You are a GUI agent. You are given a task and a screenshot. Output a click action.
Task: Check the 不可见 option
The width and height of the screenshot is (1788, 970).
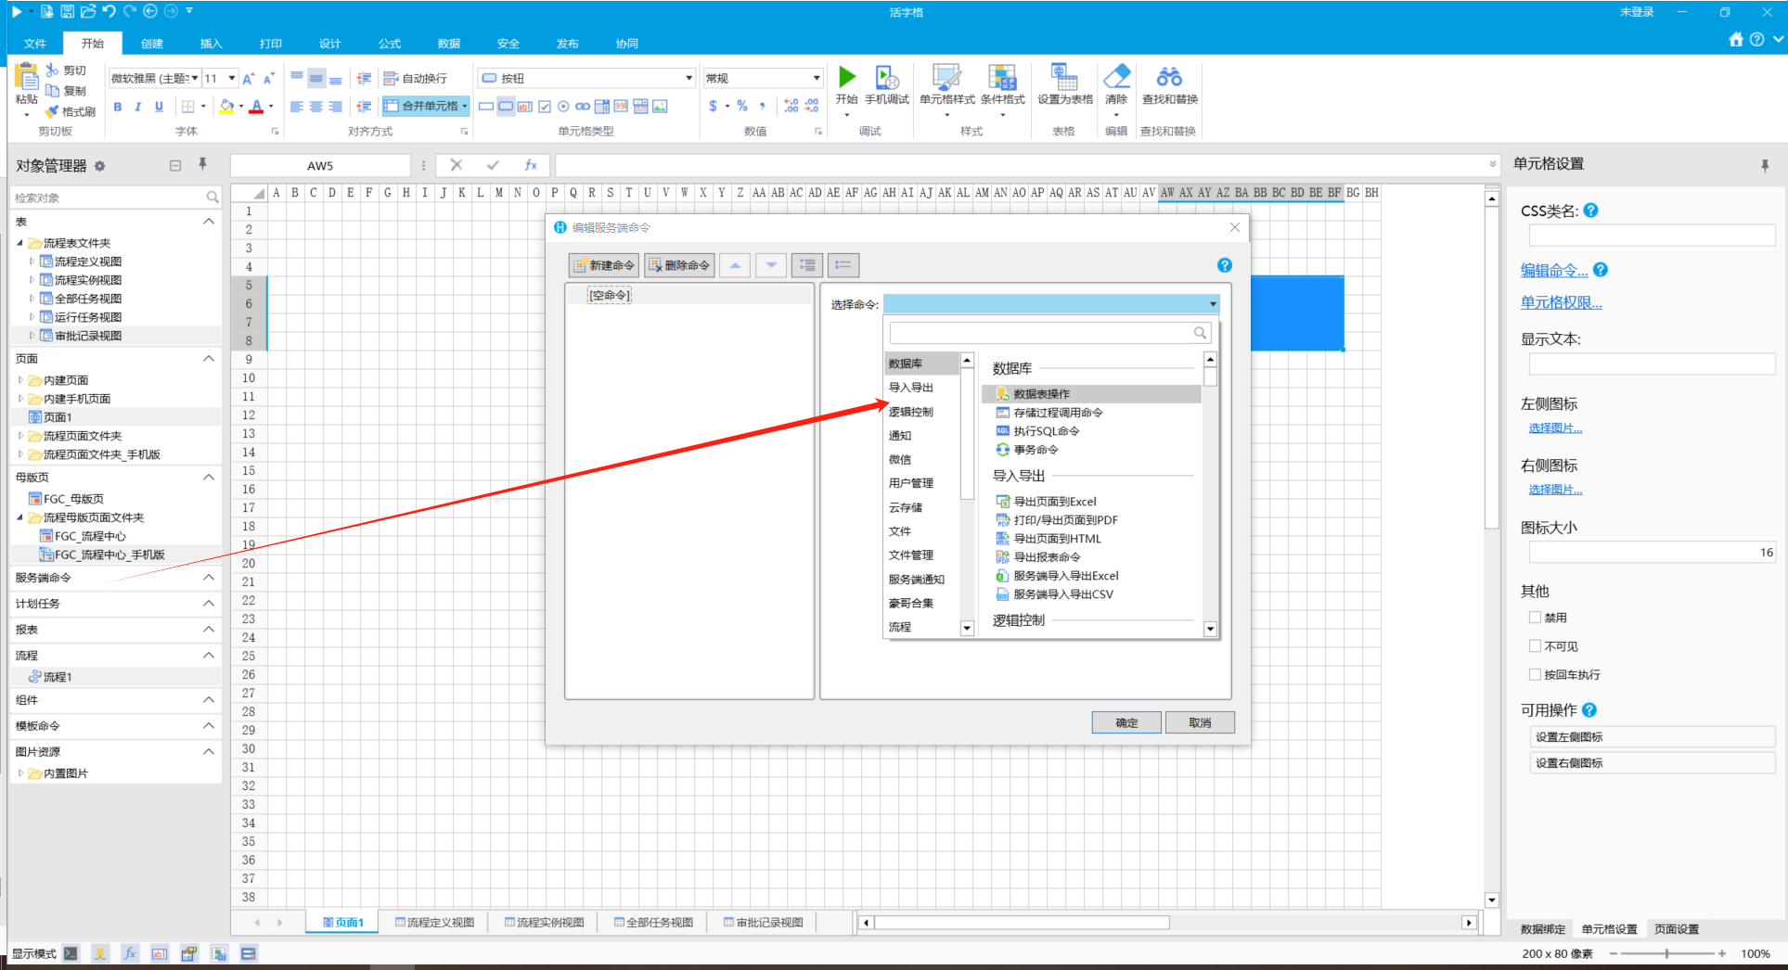pos(1535,646)
